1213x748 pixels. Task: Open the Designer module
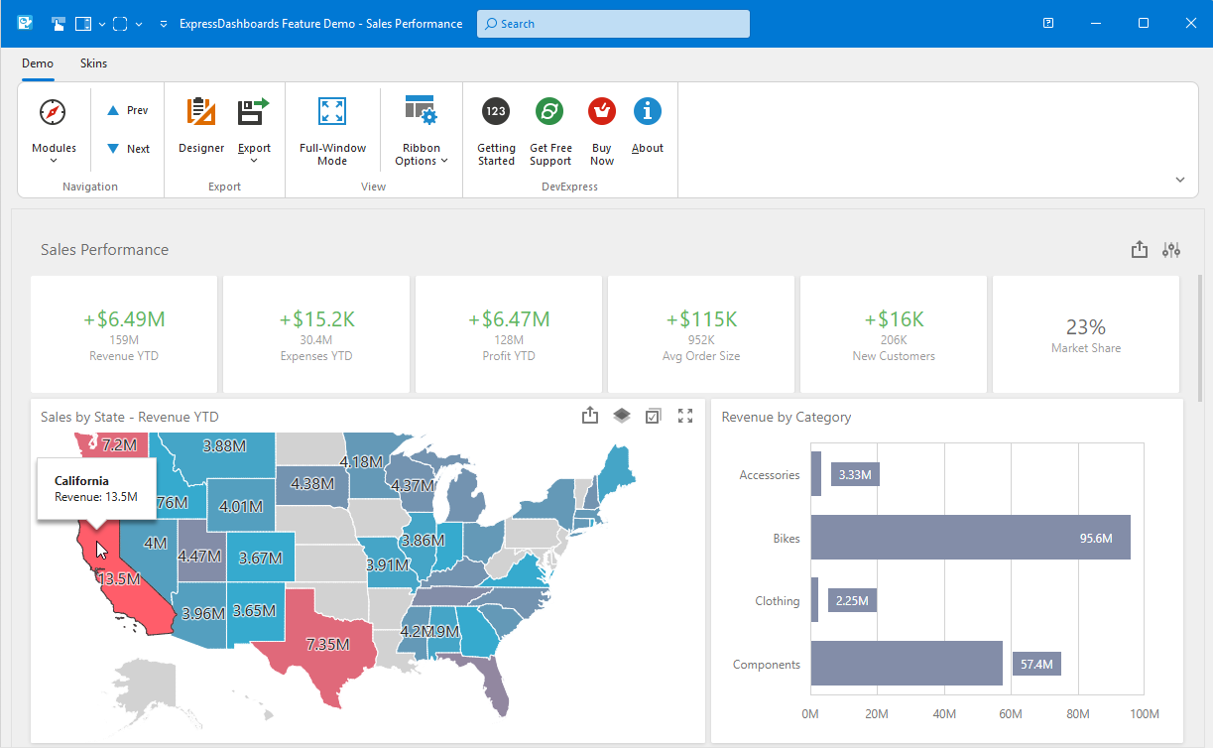click(x=201, y=127)
